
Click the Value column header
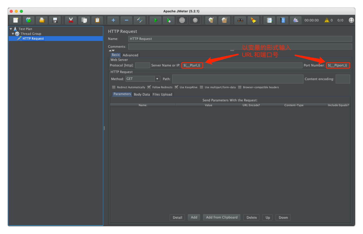208,105
